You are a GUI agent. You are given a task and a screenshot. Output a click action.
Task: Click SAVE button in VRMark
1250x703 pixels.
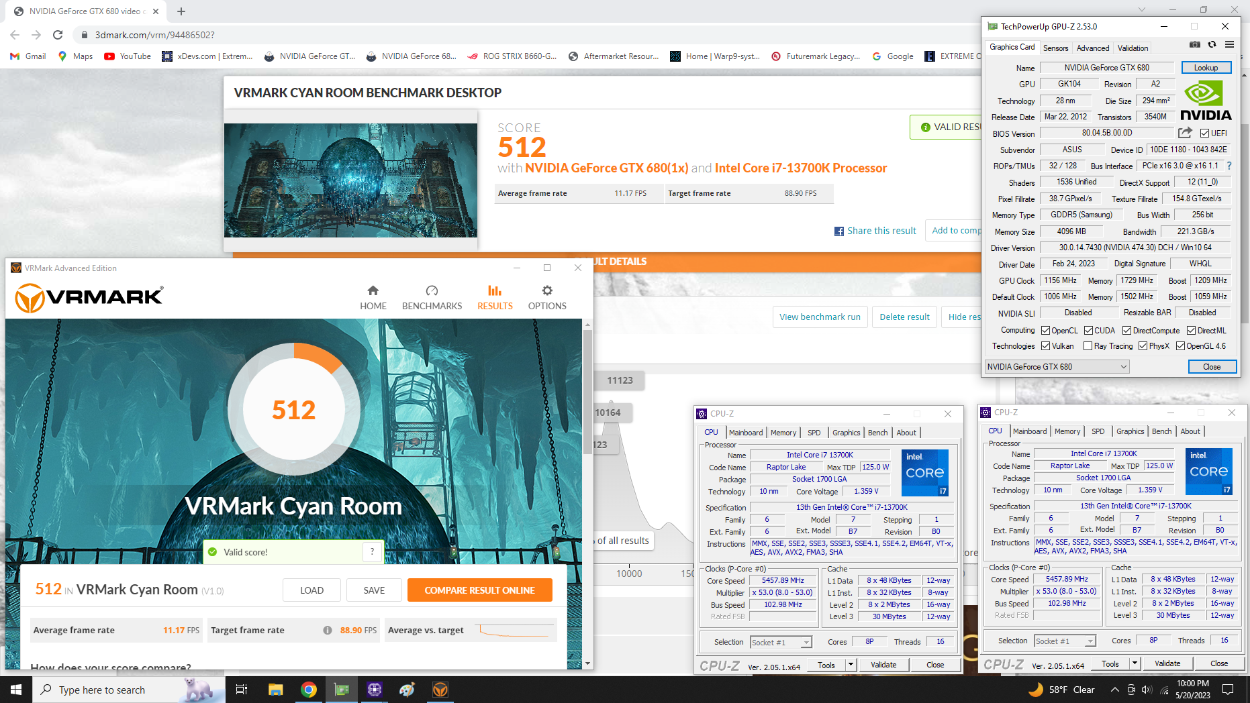(x=374, y=590)
